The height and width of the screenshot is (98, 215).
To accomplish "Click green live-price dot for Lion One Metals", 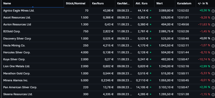I will tap(150, 66).
